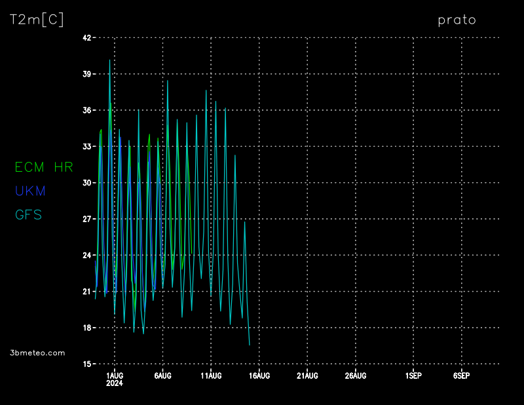This screenshot has width=524, height=405.
Task: Select the 24 temperature axis label
Action: point(86,255)
